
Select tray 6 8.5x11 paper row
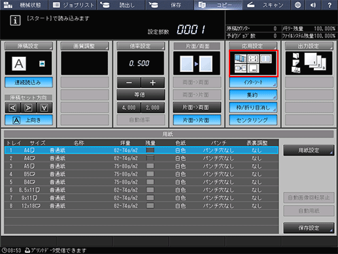tap(141, 190)
